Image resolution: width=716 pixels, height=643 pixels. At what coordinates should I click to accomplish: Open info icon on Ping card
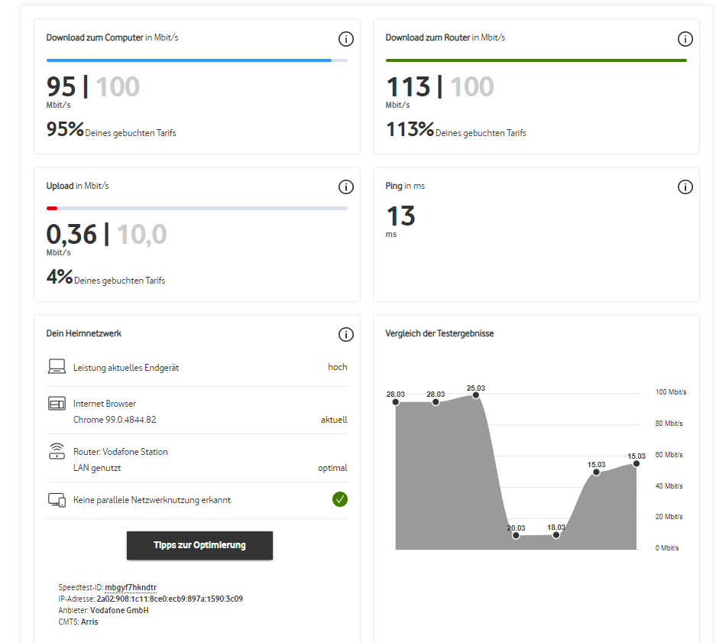(685, 187)
